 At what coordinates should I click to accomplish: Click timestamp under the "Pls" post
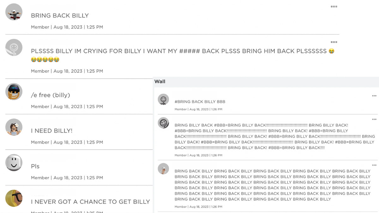(67, 178)
